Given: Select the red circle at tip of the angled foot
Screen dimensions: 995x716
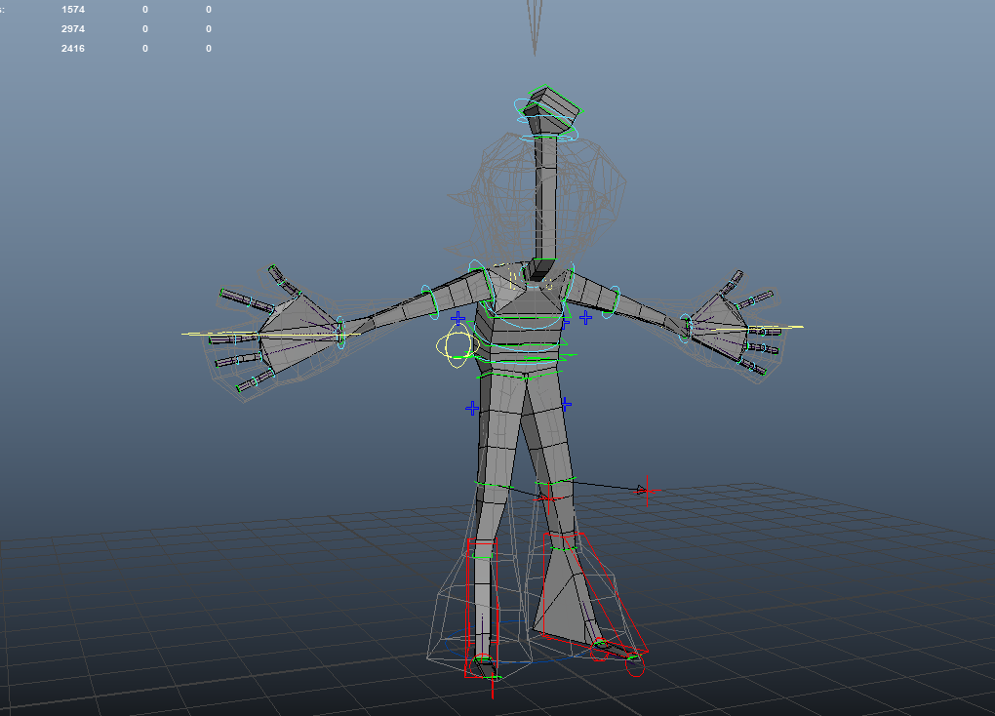Looking at the screenshot, I should pos(635,666).
